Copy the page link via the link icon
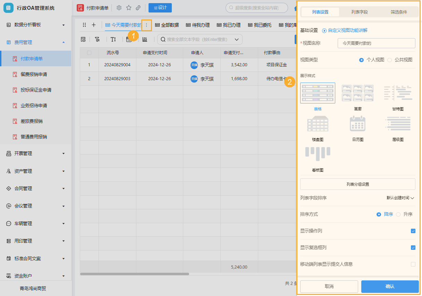This screenshot has height=296, width=422. coord(138,7)
